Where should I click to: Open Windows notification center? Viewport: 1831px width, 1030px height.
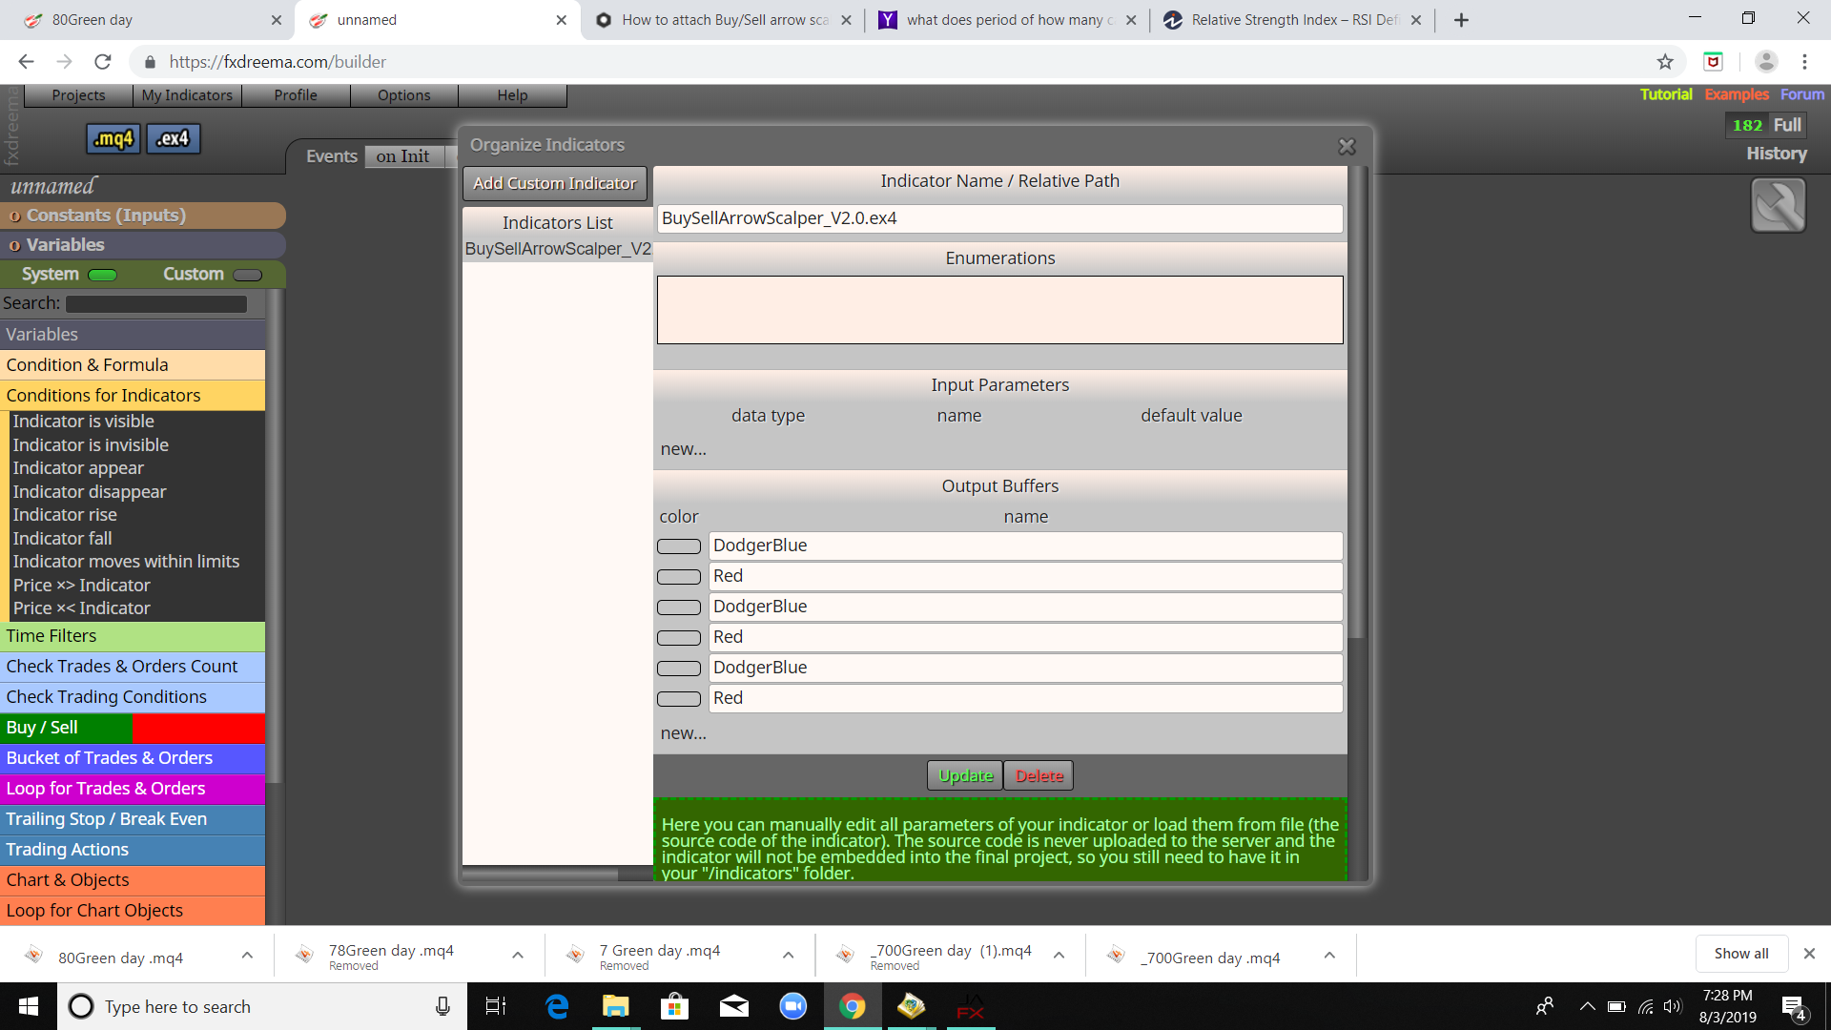[x=1793, y=1006]
